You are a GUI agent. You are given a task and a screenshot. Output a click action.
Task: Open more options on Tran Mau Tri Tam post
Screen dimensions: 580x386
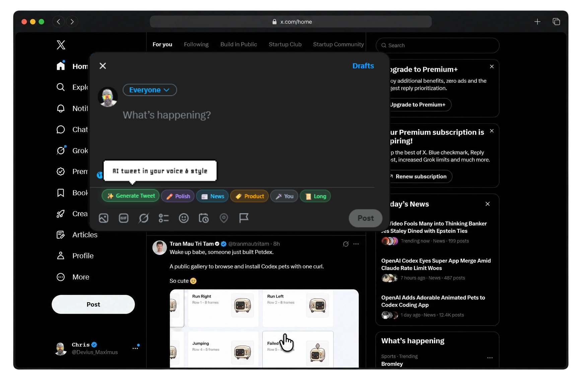click(x=356, y=244)
